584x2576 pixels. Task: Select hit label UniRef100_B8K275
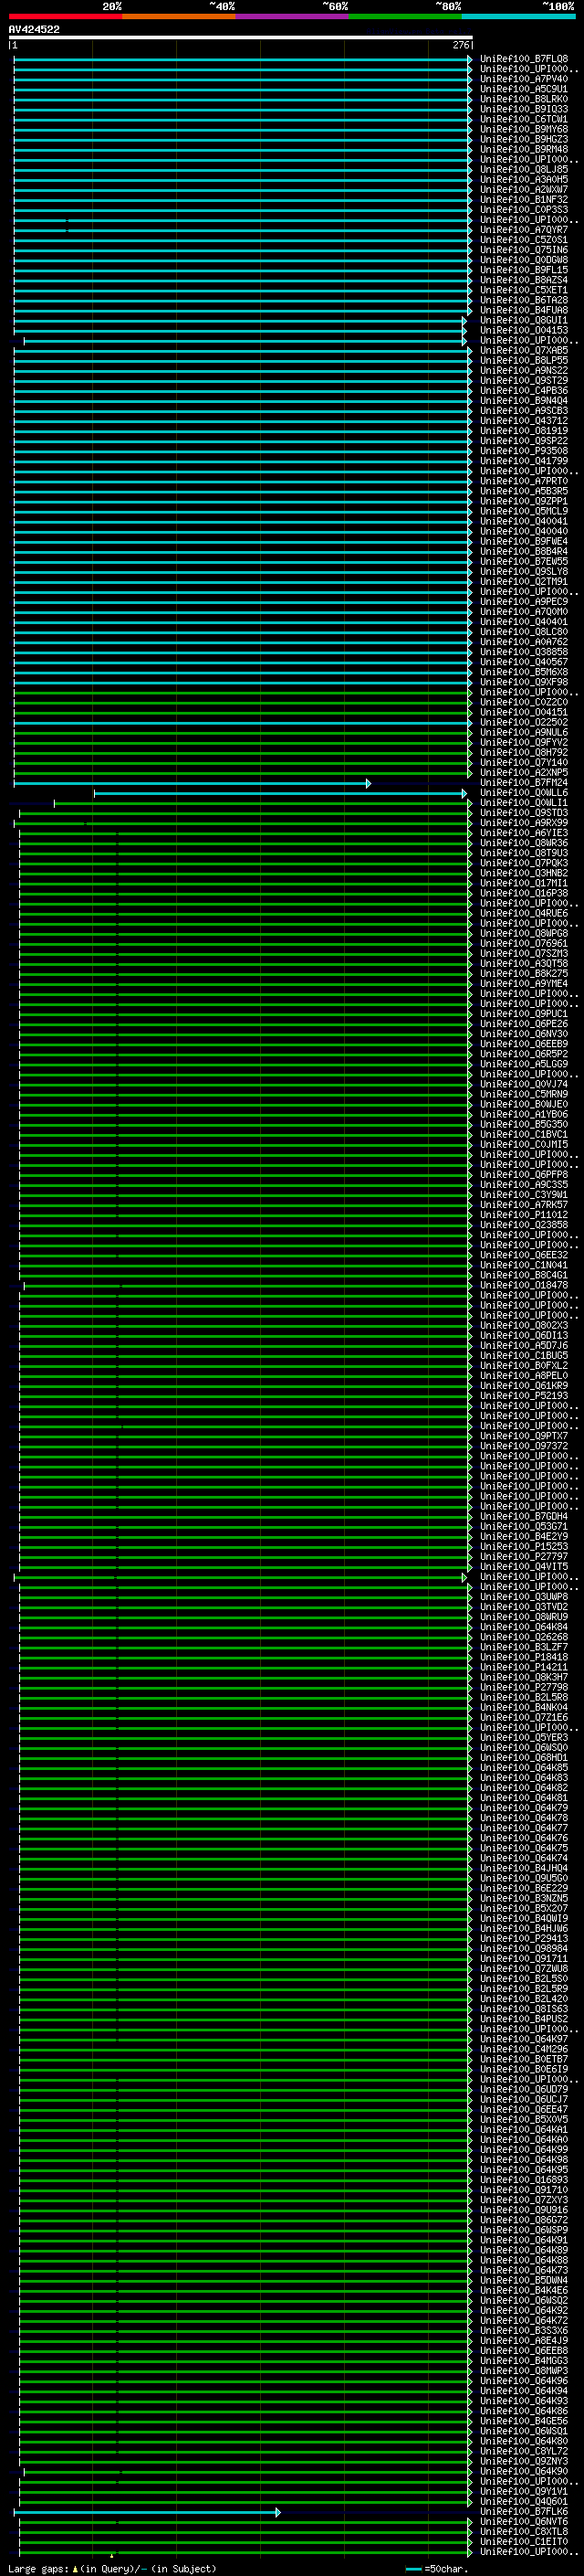pyautogui.click(x=524, y=973)
